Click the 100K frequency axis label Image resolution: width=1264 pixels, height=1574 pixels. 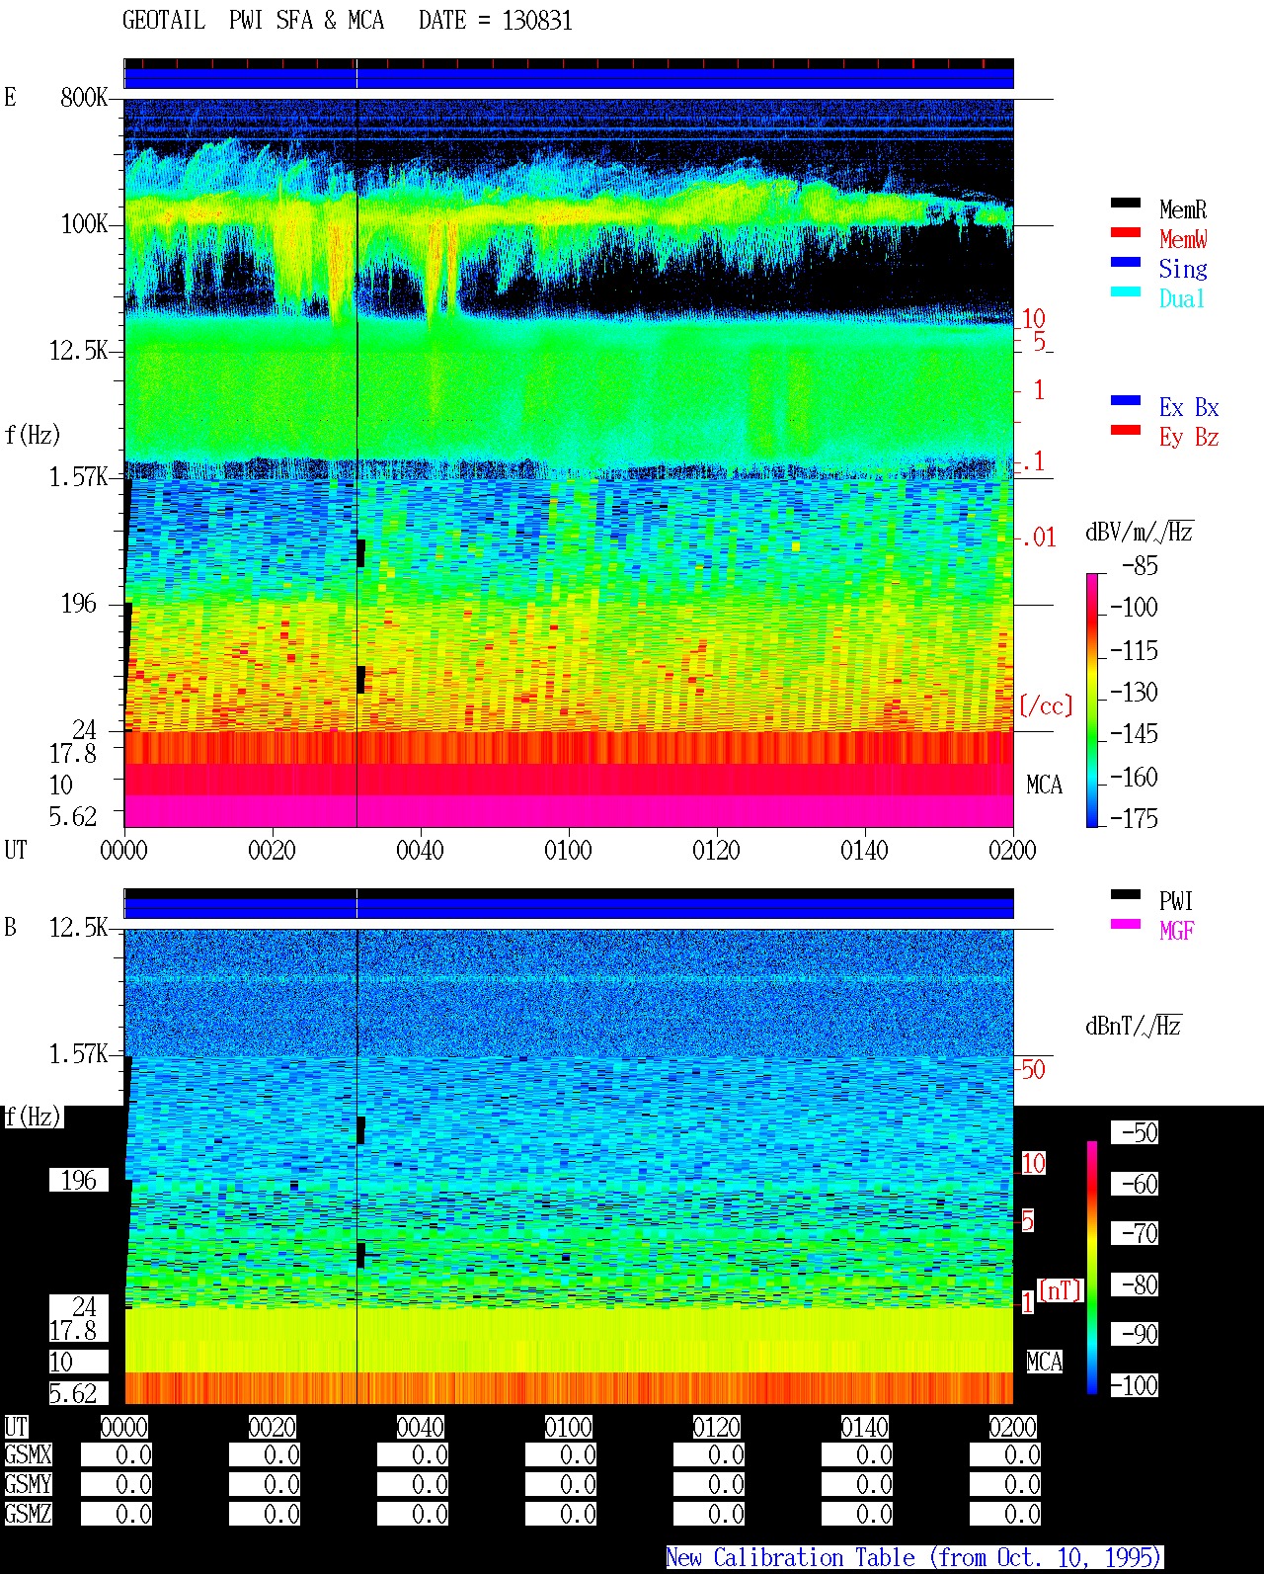(x=84, y=223)
